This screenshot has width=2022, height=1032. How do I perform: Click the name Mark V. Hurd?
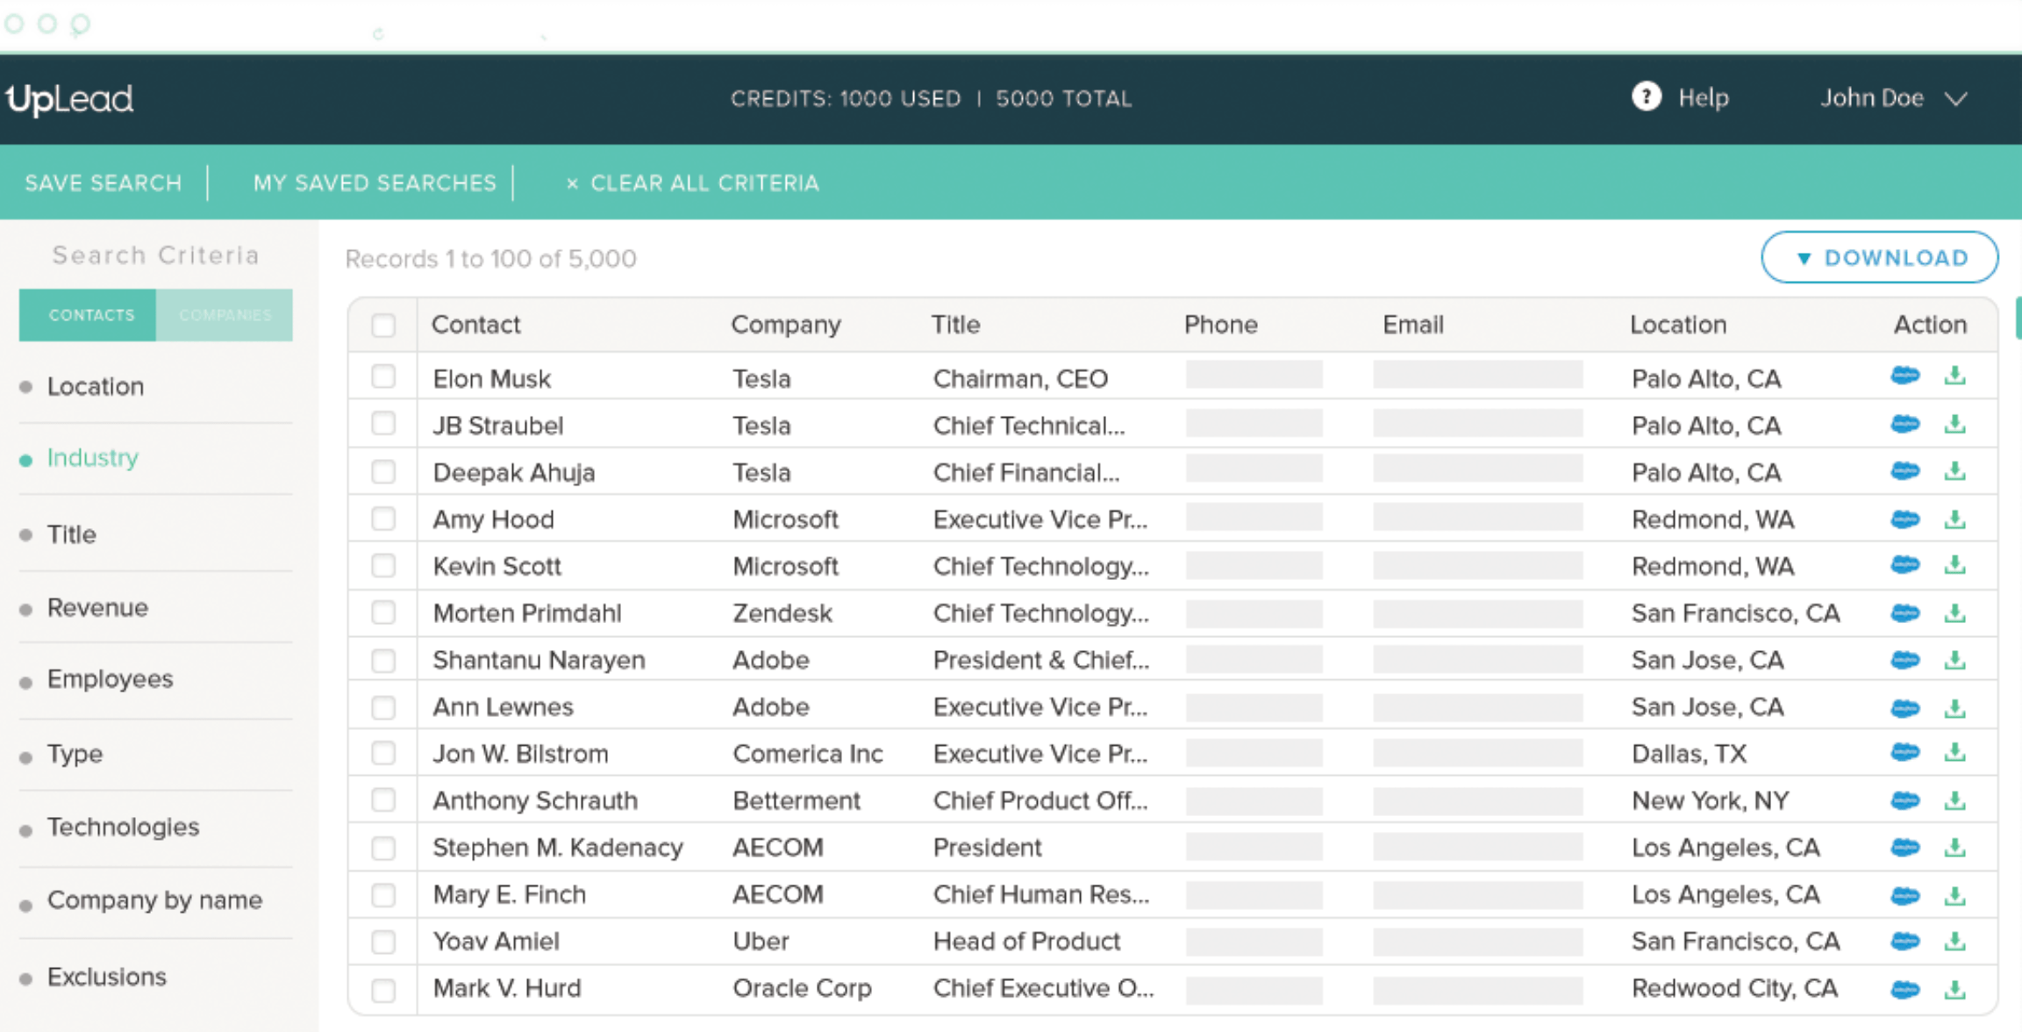[507, 988]
